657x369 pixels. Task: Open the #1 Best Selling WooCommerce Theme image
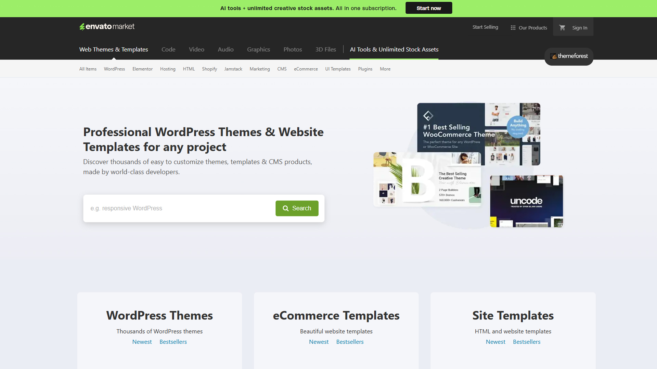479,134
